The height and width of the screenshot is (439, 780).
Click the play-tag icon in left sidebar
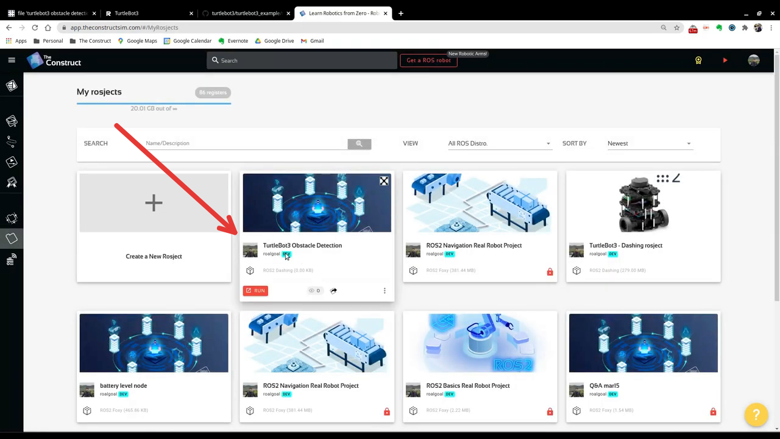coord(12,162)
